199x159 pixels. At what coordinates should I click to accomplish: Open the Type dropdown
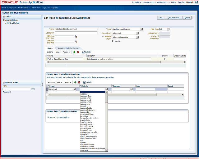coord(141,29)
